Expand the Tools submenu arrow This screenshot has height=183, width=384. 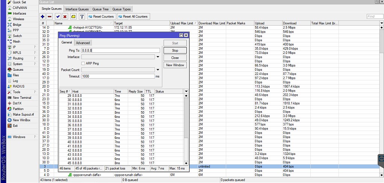coord(35,92)
